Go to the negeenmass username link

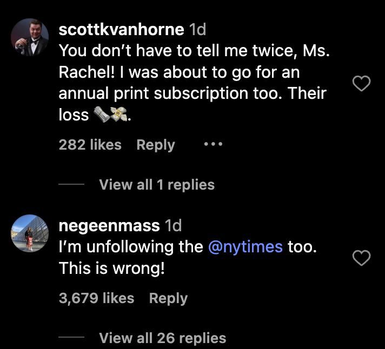(109, 225)
